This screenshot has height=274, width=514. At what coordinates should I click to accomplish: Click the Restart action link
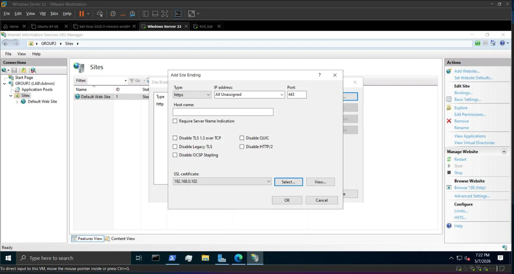(x=460, y=159)
